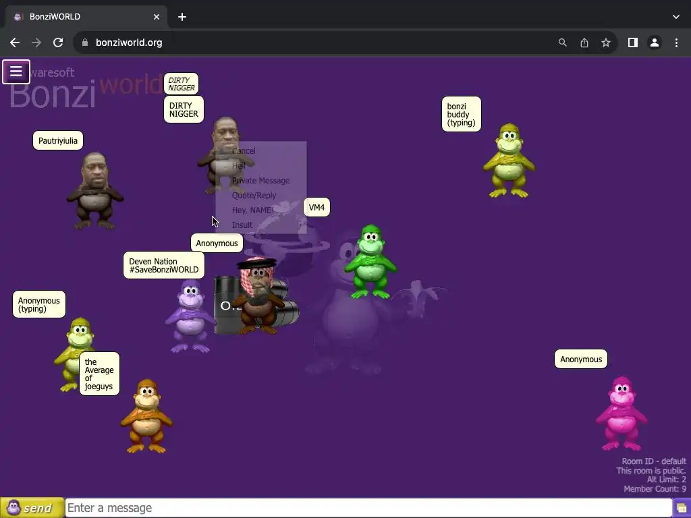Click the Pautriyiulia dark gorilla character
Viewport: 691px width, 518px height.
coord(94,191)
